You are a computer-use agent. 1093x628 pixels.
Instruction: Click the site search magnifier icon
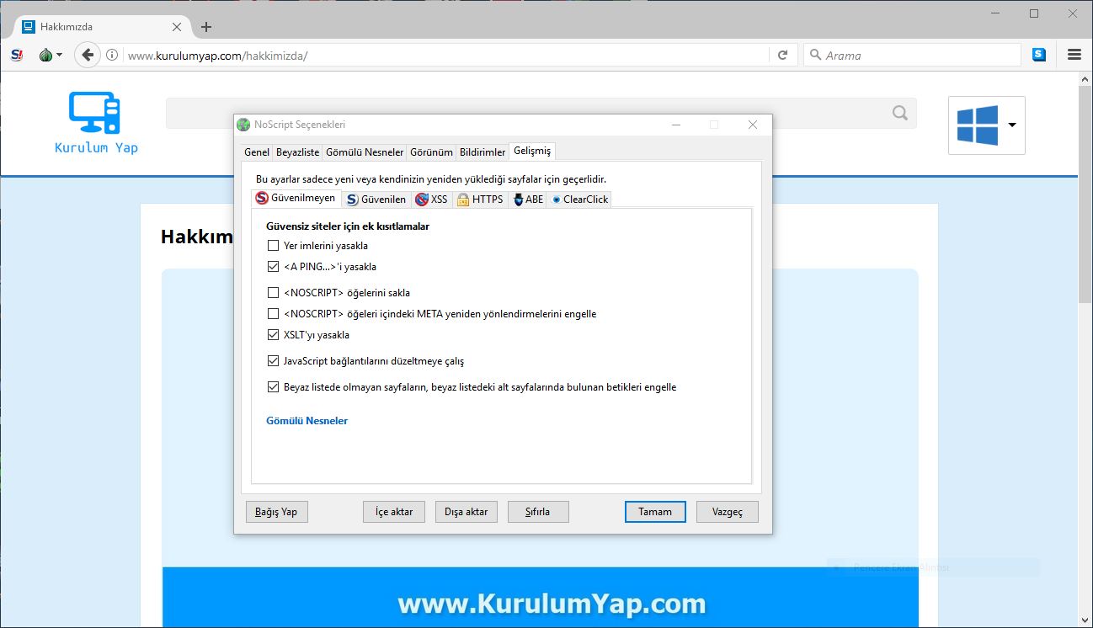[900, 114]
